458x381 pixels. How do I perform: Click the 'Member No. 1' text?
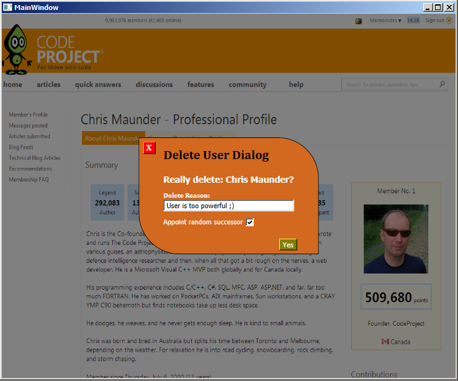coord(396,191)
